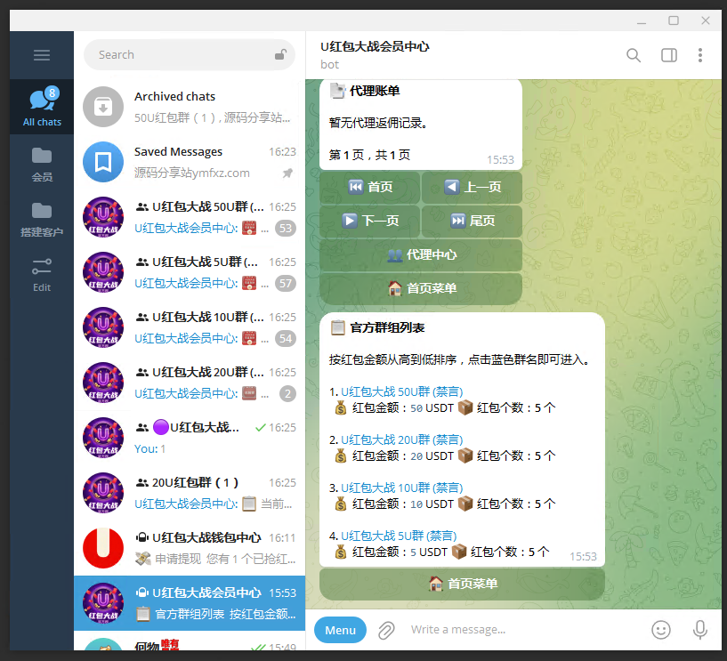Open the bot Menu button
Image resolution: width=727 pixels, height=661 pixels.
click(x=340, y=630)
